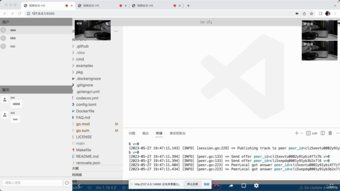Screen dimensions: 340x191
Task: Open .golangci.yml file
Action: 88,92
